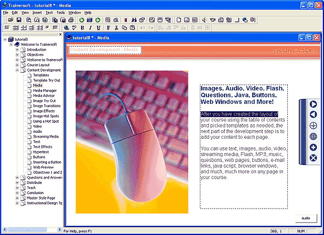
Task: Expand the Questions and Answers node
Action: coord(17,177)
